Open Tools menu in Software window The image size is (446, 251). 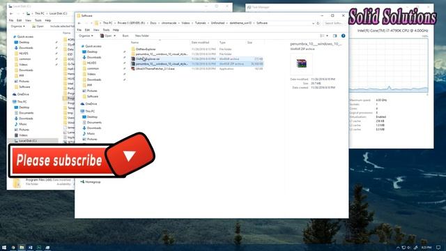[106, 30]
